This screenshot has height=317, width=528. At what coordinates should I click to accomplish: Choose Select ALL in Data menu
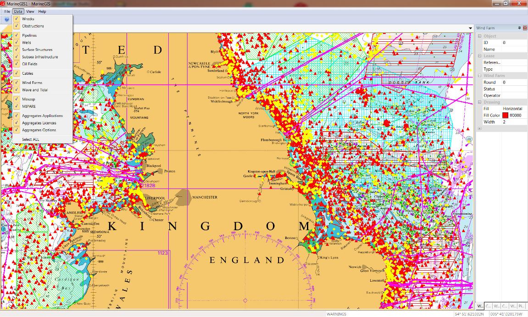click(30, 139)
